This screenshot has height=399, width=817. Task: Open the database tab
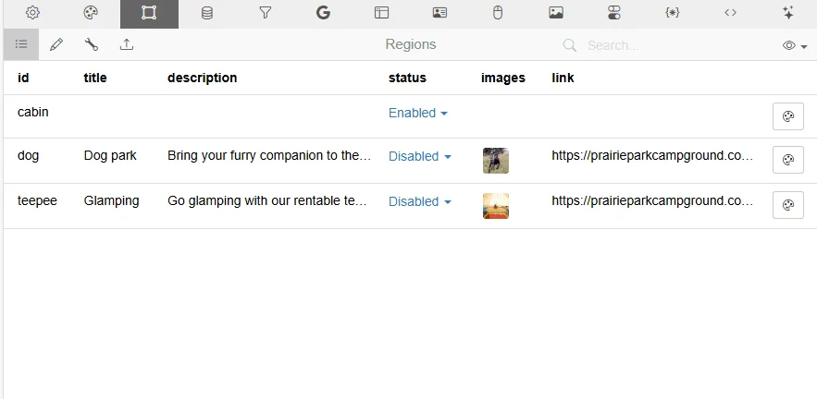[x=207, y=13]
